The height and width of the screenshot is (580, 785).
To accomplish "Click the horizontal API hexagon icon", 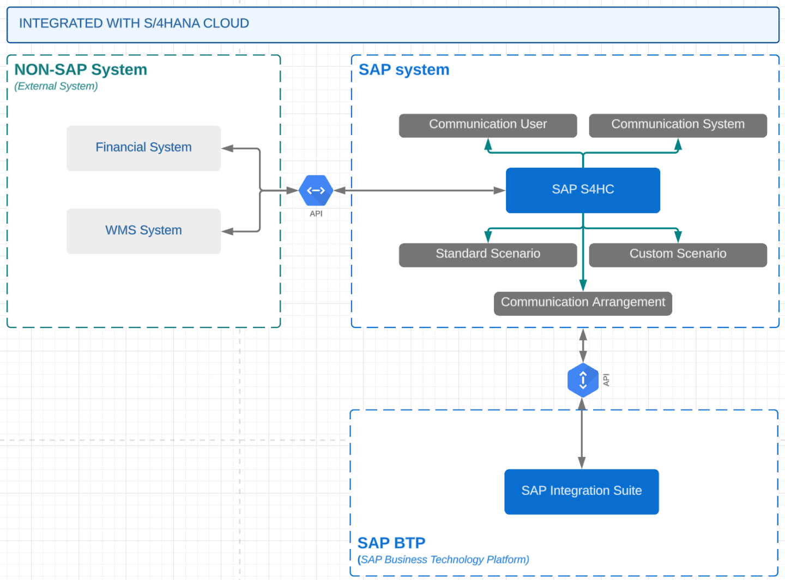I will [316, 191].
